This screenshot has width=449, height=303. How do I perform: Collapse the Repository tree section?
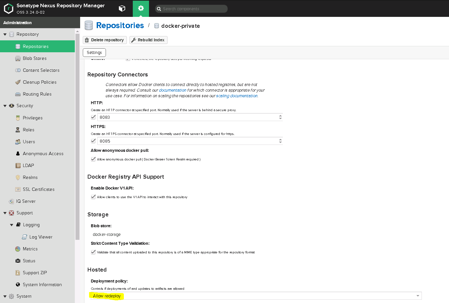pyautogui.click(x=5, y=34)
